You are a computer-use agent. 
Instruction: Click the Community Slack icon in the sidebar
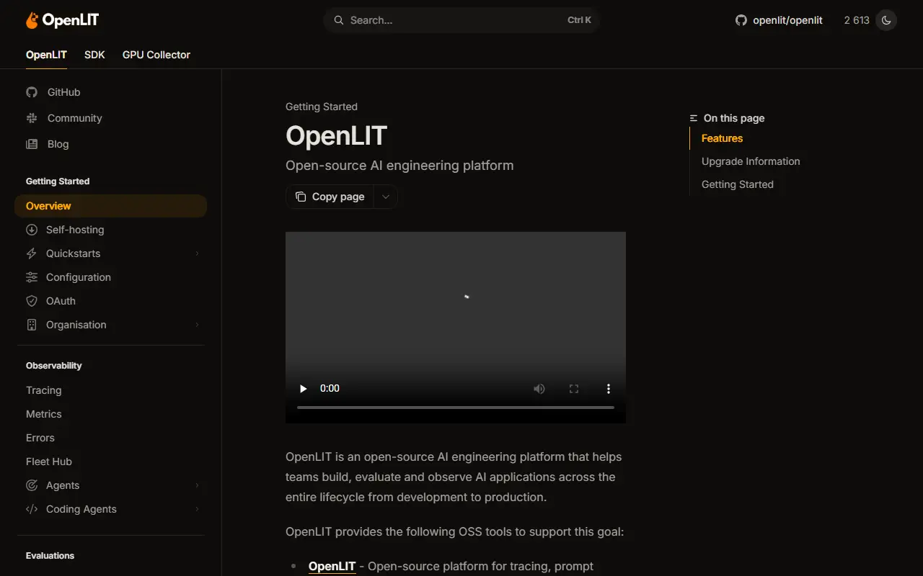[32, 118]
